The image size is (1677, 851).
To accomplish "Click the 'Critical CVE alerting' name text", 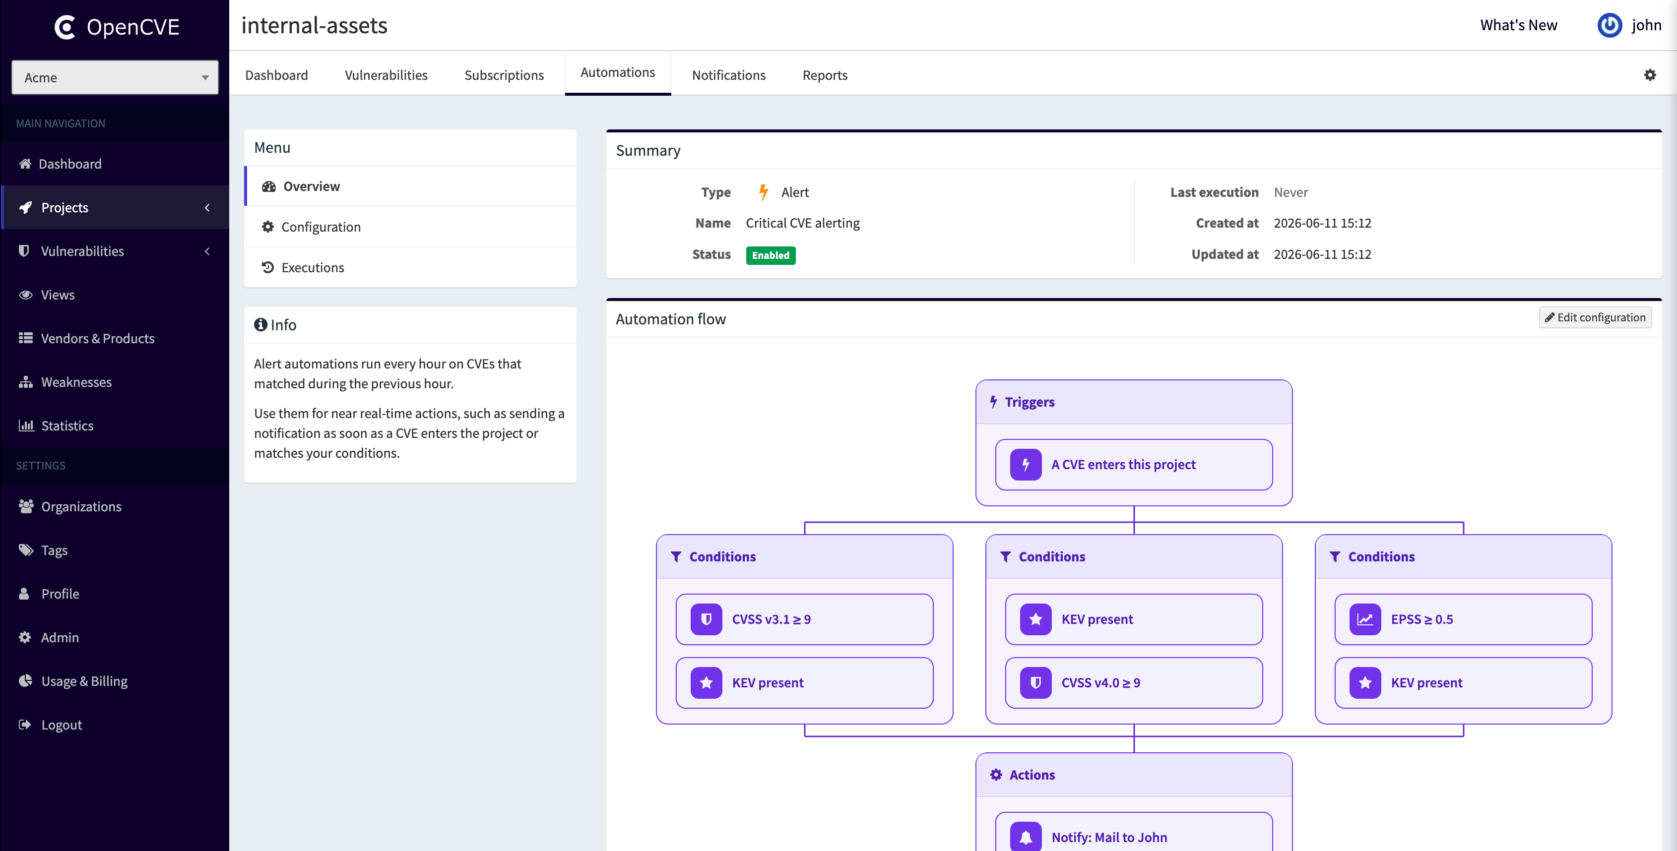I will (802, 223).
